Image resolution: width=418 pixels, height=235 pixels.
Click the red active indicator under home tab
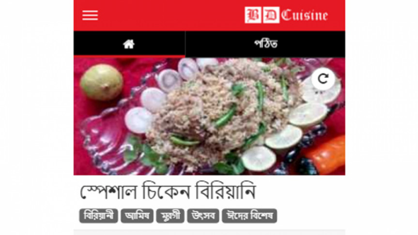point(129,57)
